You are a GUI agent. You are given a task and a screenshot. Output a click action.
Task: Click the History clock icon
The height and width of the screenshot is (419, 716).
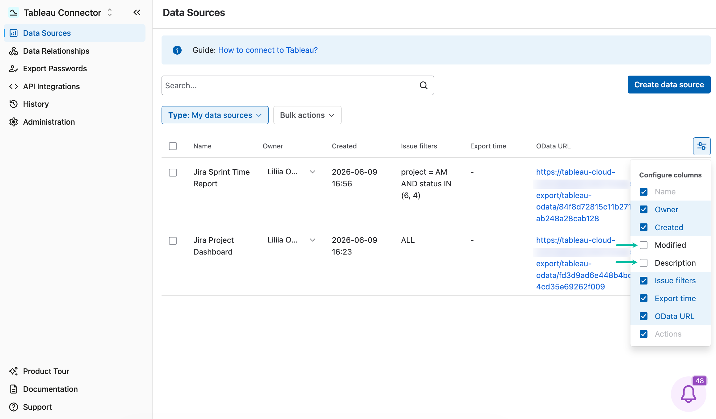tap(14, 104)
